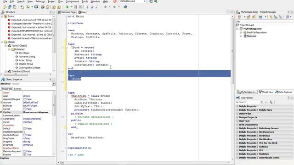This screenshot has width=294, height=165.
Task: Select MyFirstApp.exe in Project Manager
Action: point(252,29)
